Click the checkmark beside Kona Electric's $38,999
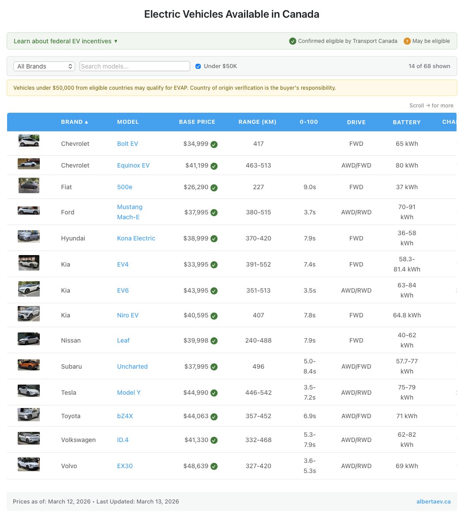The width and height of the screenshot is (459, 515). (x=214, y=239)
